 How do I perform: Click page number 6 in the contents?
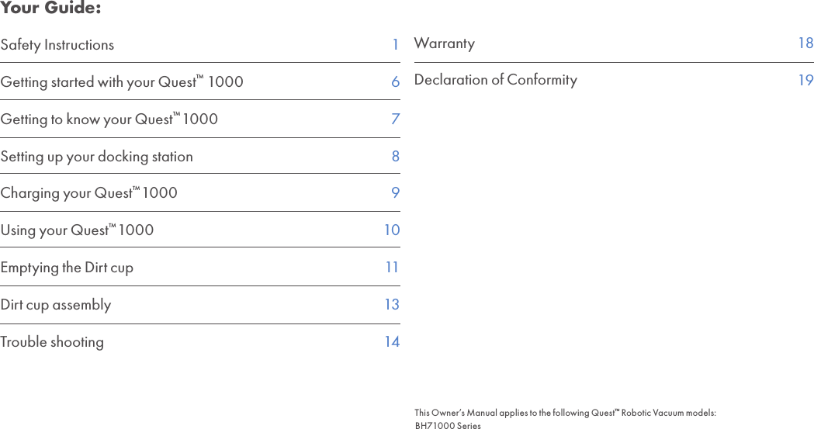tap(395, 82)
